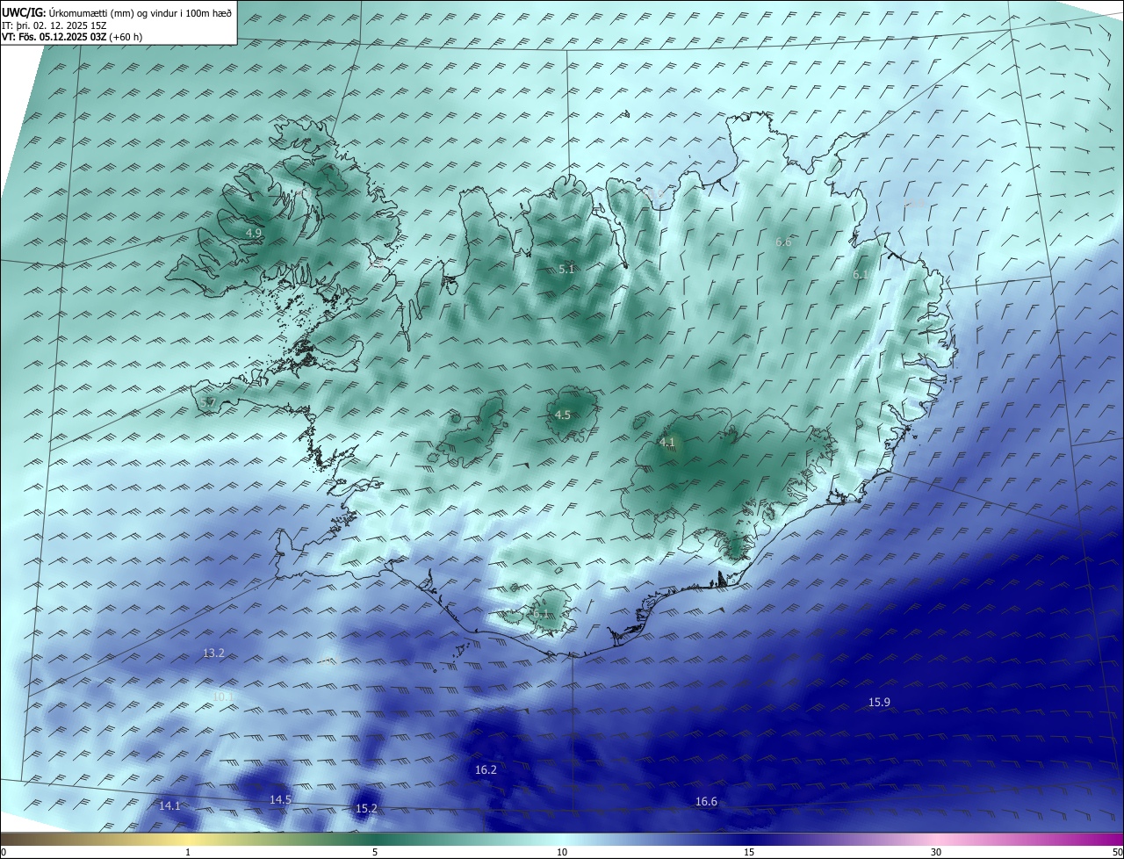Select the 13.2 value over the sea

[213, 653]
